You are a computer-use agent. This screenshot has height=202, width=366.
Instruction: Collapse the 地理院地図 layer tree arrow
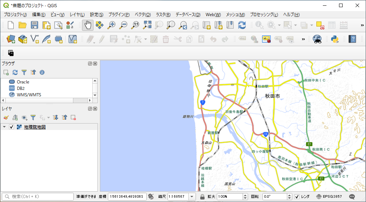click(x=4, y=127)
